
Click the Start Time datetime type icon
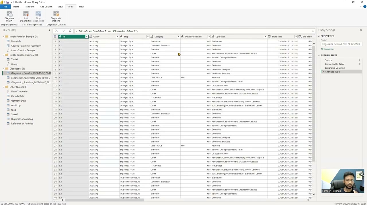269,37
